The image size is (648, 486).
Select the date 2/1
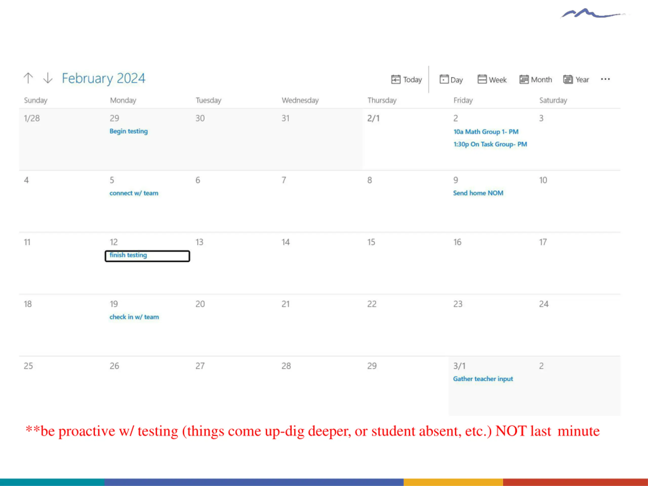[374, 118]
